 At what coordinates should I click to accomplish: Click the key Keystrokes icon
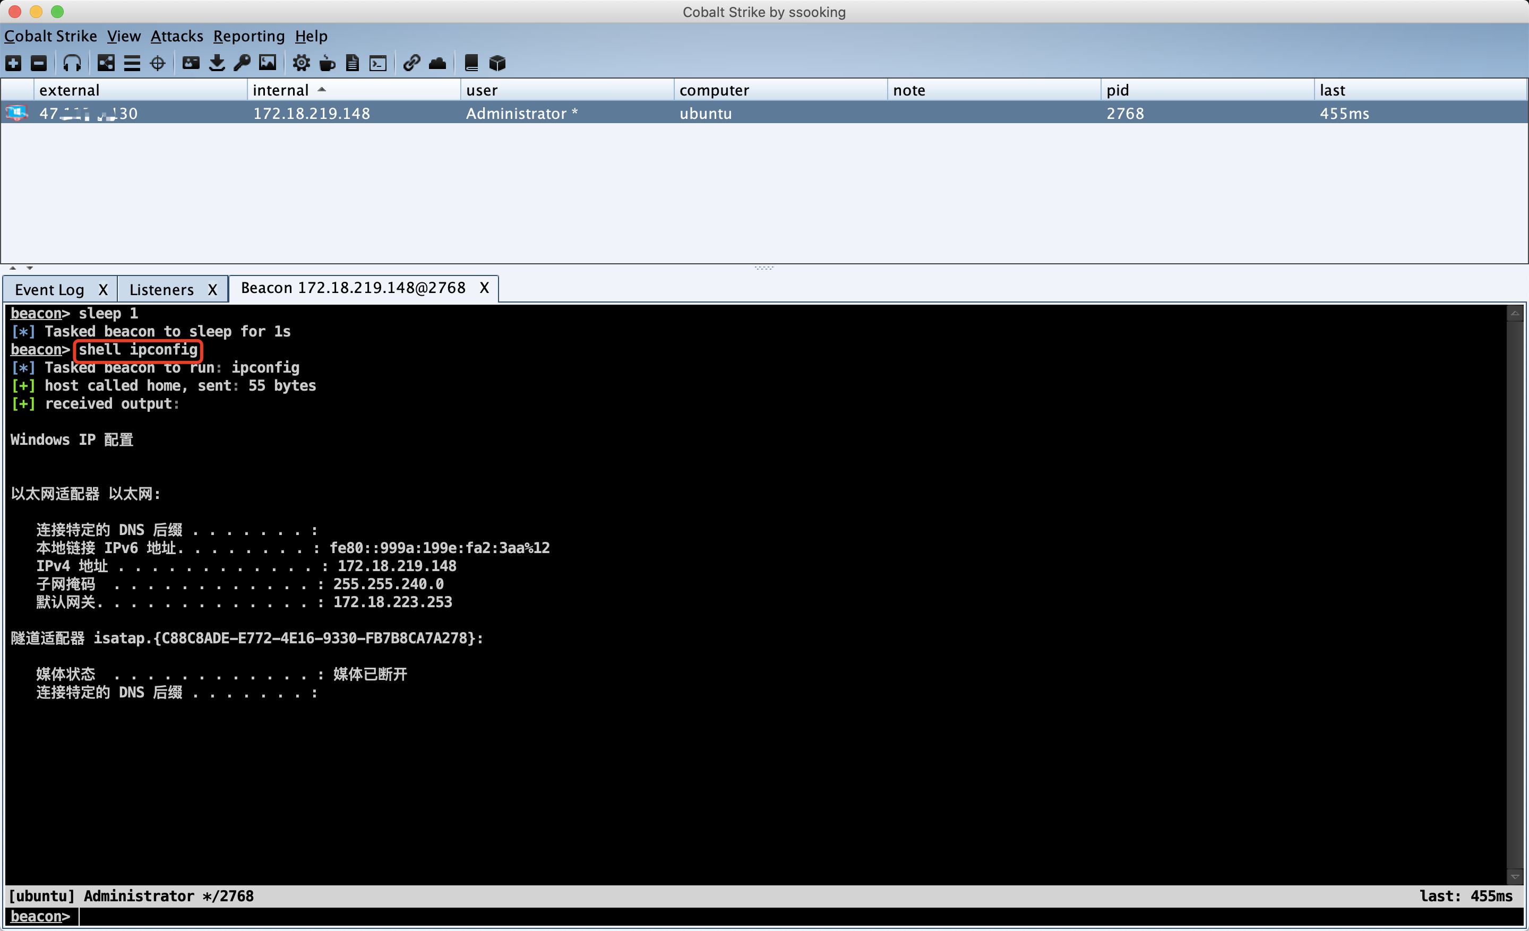click(242, 63)
